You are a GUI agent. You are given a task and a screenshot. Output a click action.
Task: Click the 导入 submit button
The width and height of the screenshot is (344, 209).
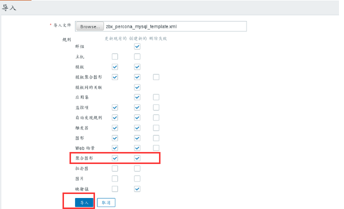click(84, 202)
